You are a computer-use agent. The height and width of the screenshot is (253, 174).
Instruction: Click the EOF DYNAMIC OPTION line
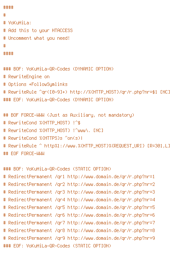(x=58, y=100)
